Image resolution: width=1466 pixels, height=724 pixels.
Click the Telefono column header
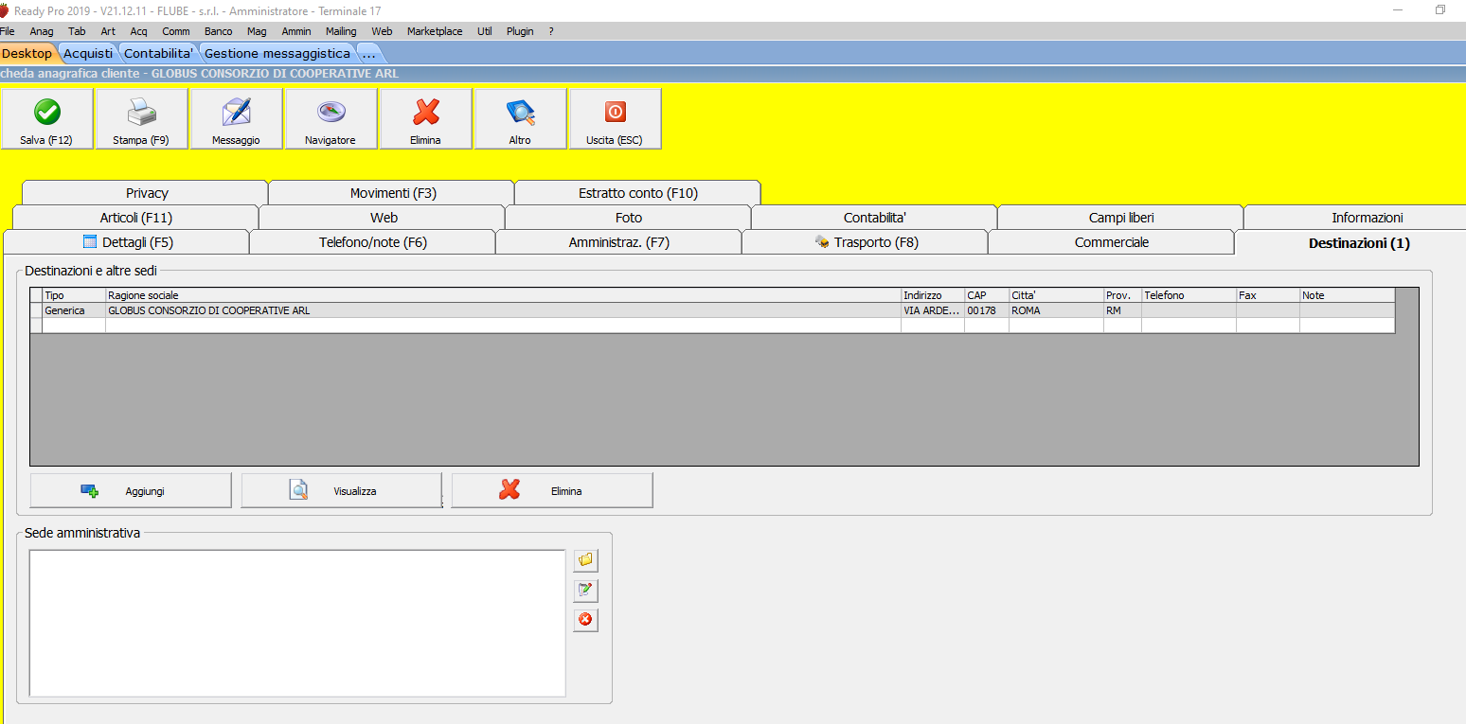pyautogui.click(x=1189, y=295)
